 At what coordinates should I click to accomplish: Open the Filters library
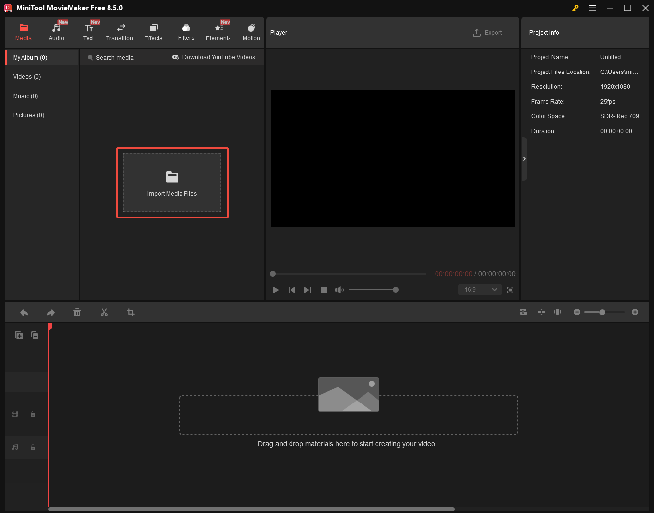(186, 32)
